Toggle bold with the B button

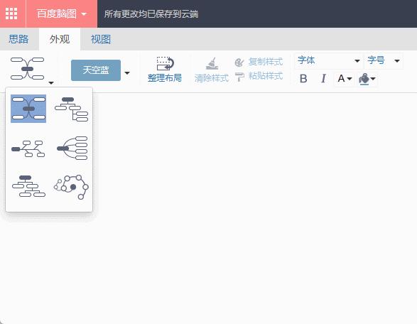click(x=303, y=79)
